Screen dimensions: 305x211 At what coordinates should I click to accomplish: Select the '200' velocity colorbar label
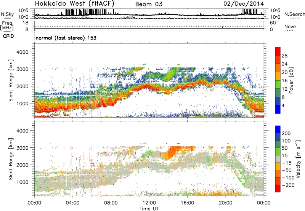click(x=286, y=133)
